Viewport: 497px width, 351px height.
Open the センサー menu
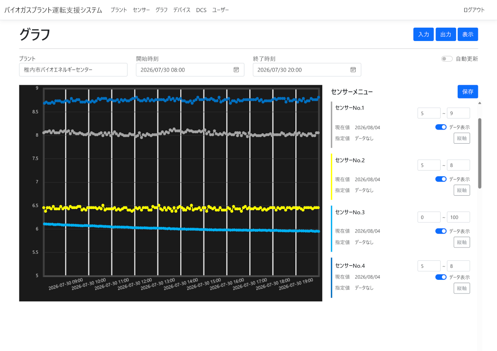coord(141,10)
